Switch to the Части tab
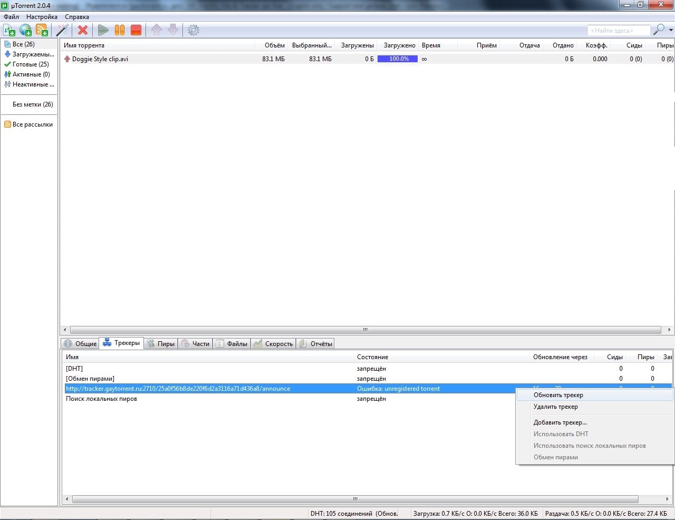675x520 pixels. click(195, 344)
